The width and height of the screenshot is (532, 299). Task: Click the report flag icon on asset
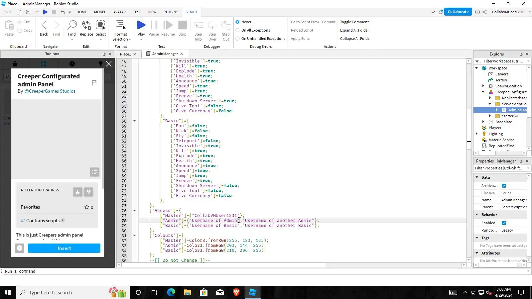(x=94, y=82)
